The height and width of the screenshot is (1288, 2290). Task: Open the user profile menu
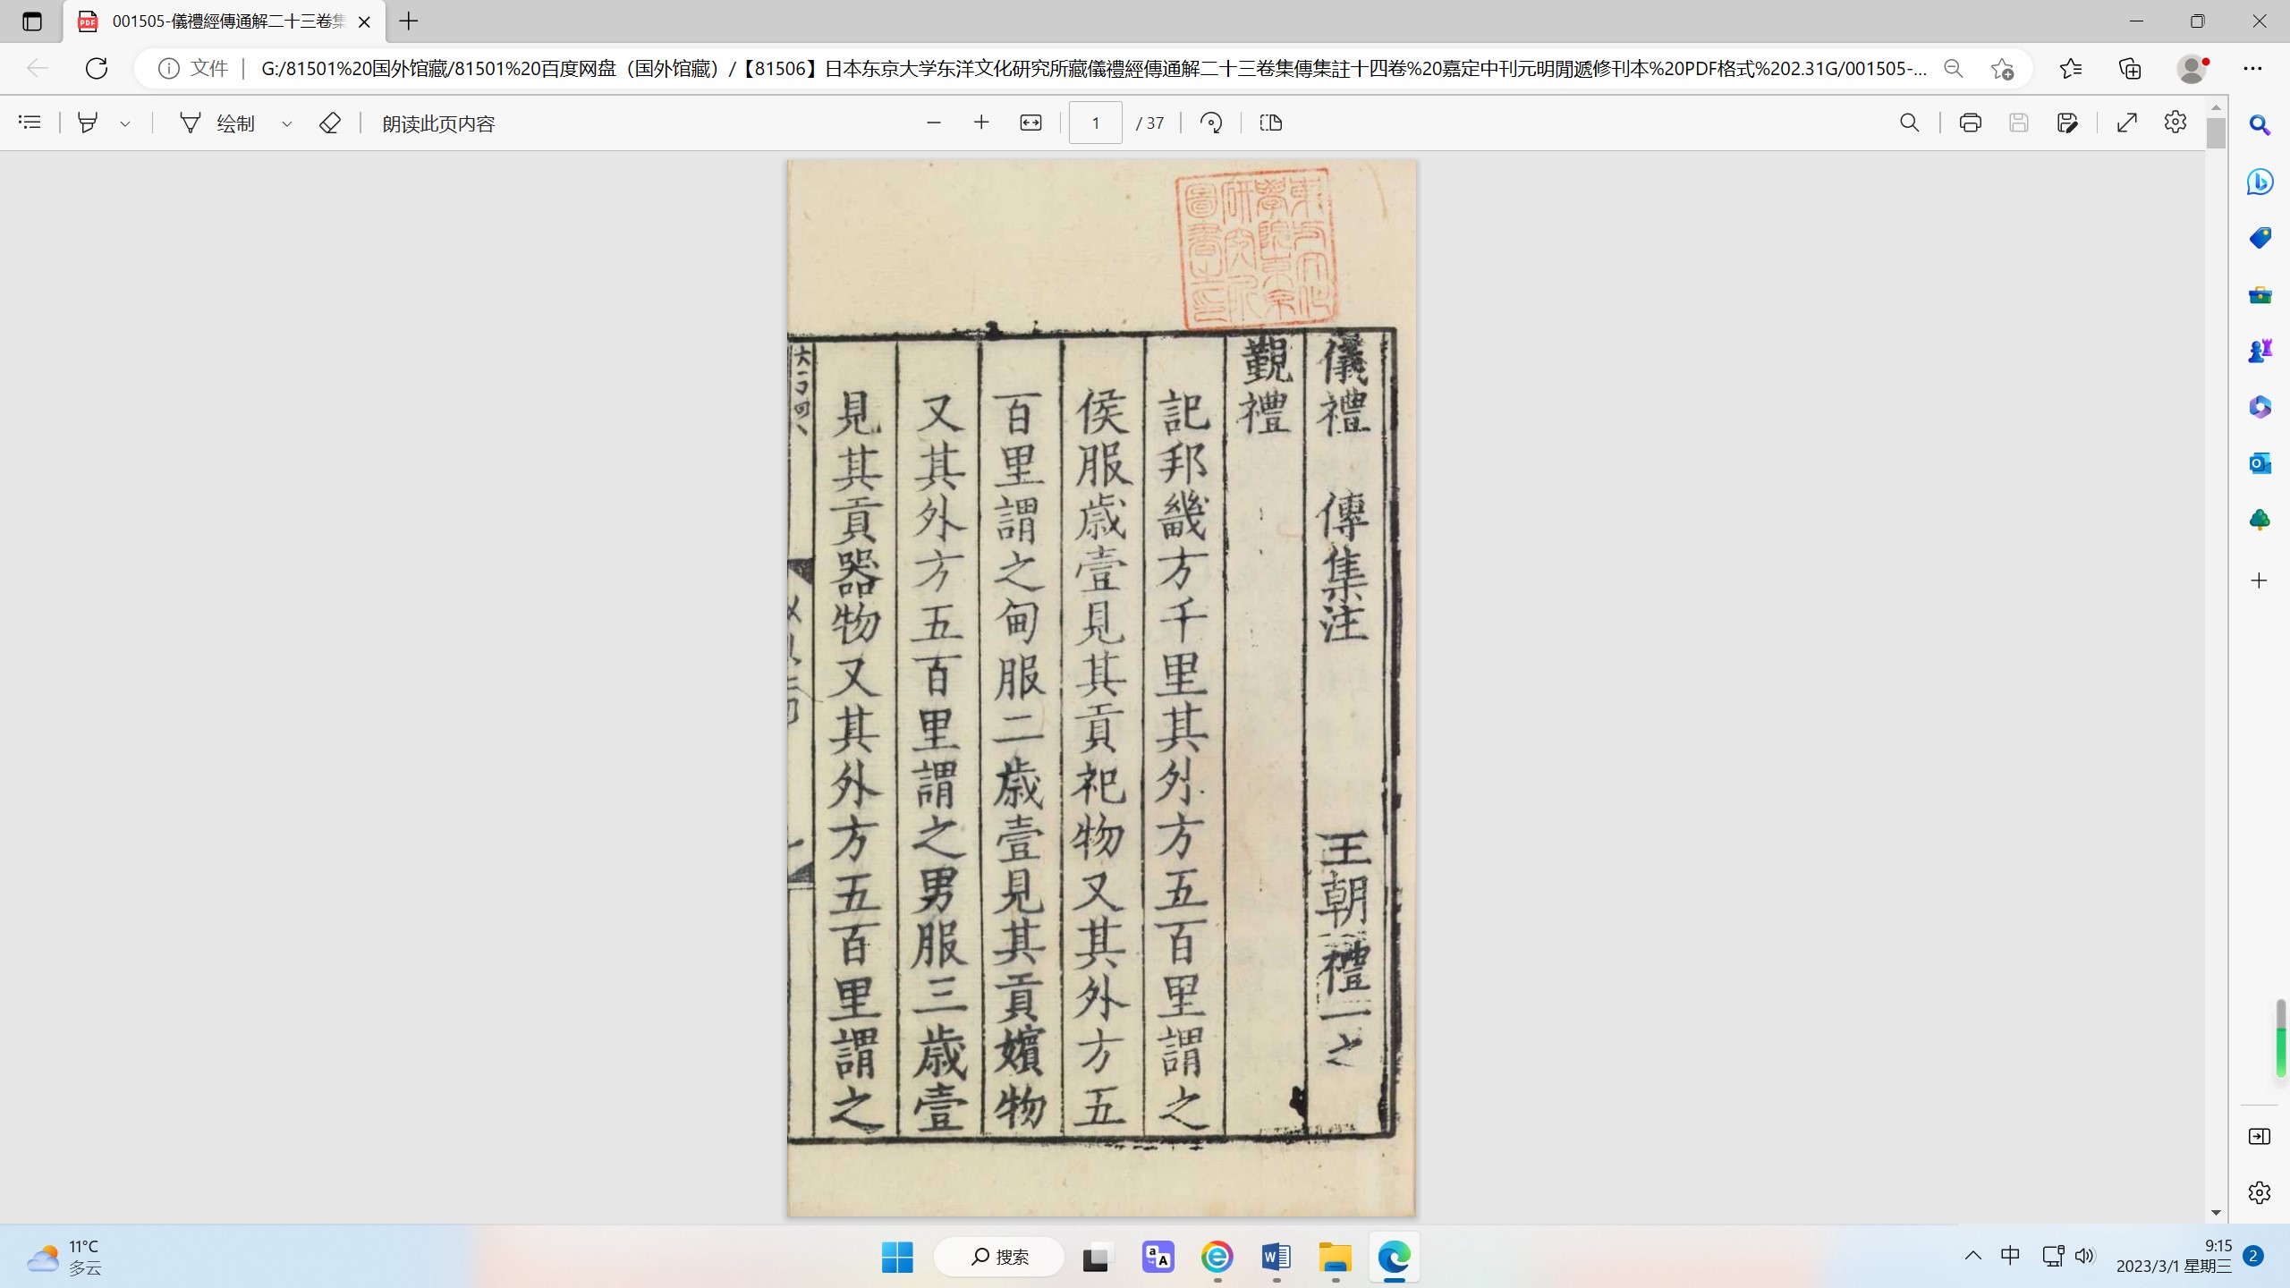2191,69
